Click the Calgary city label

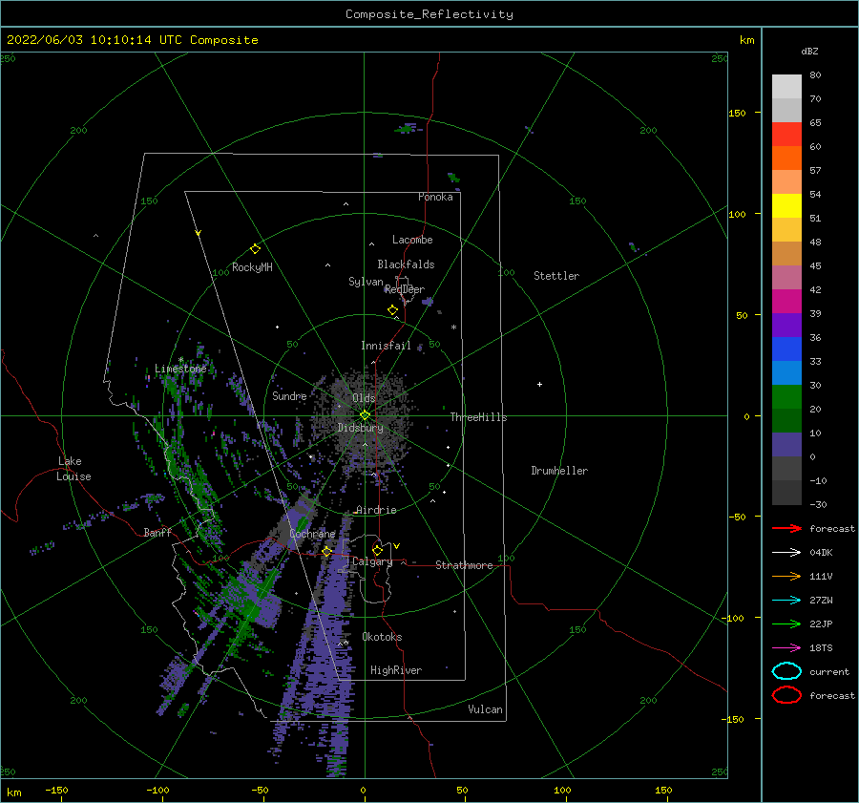[372, 561]
